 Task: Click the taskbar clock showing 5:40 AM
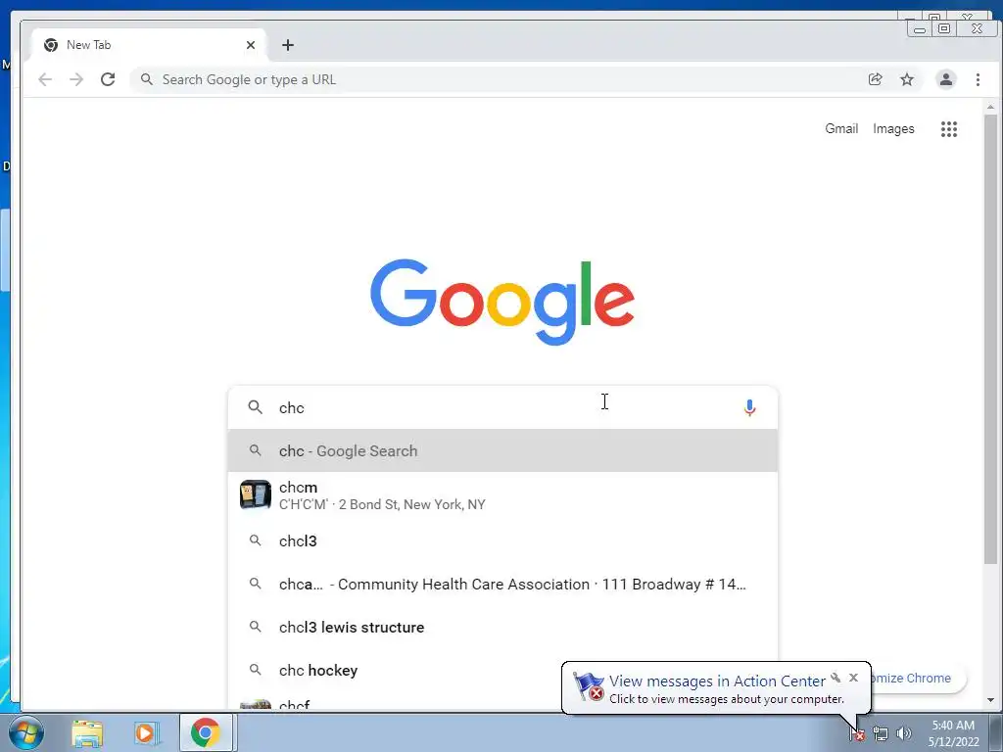point(953,733)
